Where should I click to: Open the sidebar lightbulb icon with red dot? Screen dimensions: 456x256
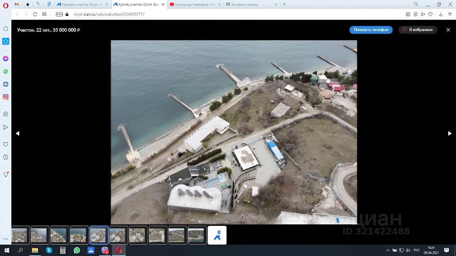6,175
